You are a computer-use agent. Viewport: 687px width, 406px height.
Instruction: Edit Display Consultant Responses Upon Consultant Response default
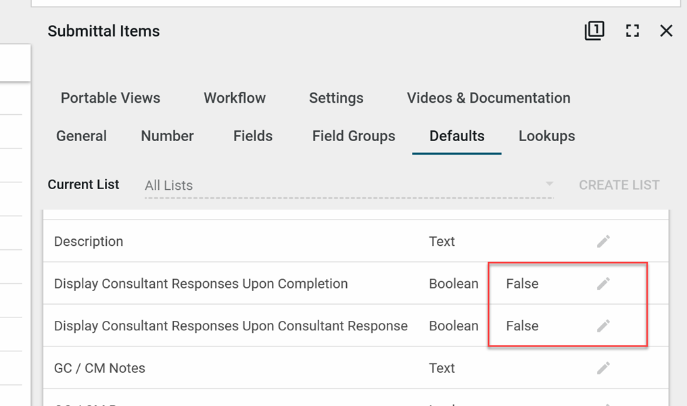pos(603,326)
